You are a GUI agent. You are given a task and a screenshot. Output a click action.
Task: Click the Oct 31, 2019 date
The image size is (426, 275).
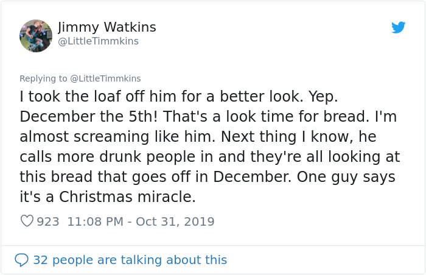pyautogui.click(x=175, y=221)
